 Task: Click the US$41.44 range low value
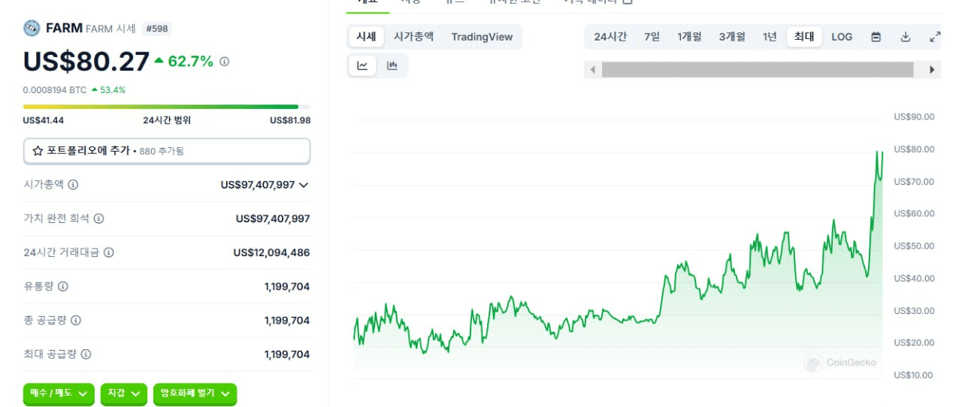(44, 120)
